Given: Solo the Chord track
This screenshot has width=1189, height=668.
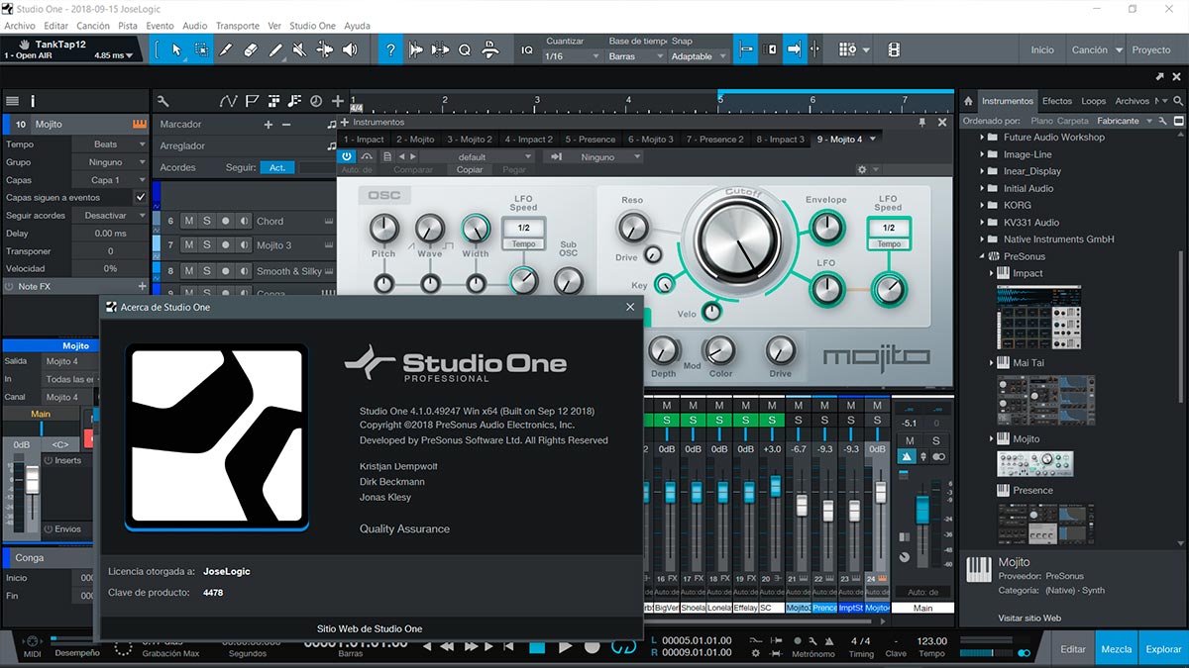Looking at the screenshot, I should 207,222.
